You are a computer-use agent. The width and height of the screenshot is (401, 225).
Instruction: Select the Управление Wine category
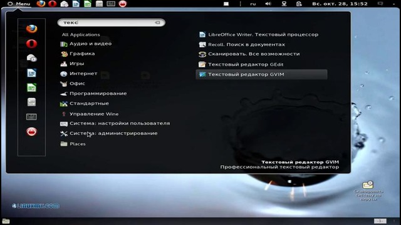(89, 114)
